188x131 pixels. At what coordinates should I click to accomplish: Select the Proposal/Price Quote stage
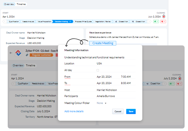click(83, 21)
